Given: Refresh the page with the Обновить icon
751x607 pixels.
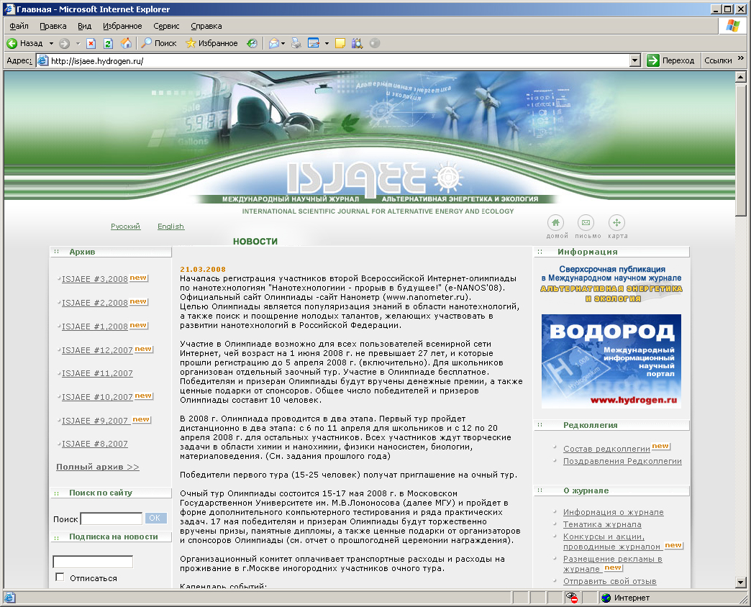Looking at the screenshot, I should (109, 42).
